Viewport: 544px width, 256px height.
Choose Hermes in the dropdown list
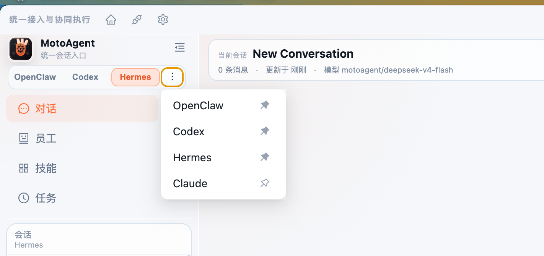click(x=192, y=157)
